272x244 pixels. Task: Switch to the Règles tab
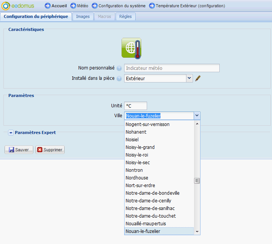[125, 16]
